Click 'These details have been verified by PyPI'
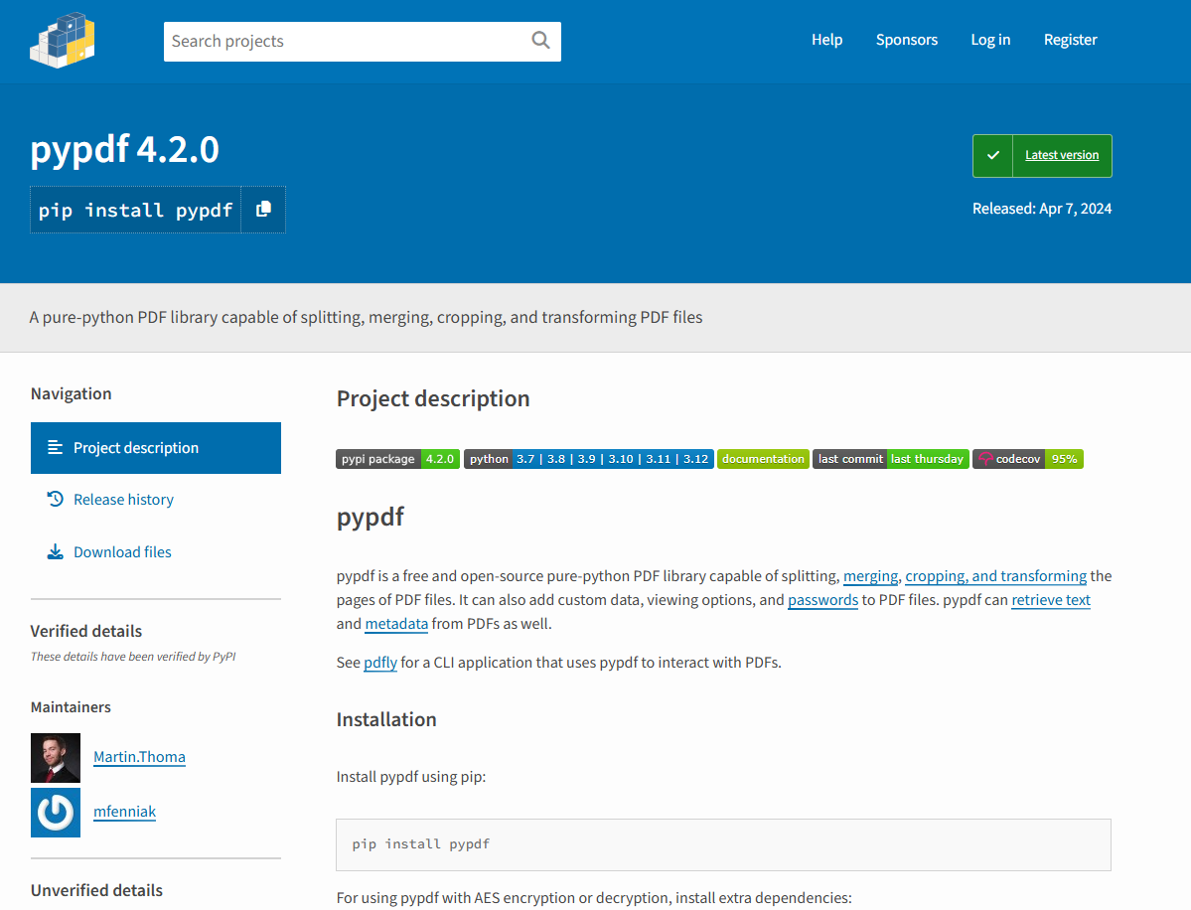The image size is (1191, 910). pos(133,657)
